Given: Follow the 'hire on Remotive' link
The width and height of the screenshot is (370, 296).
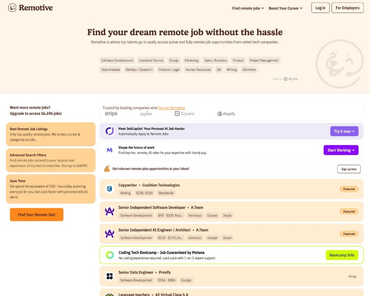Looking at the screenshot, I should tap(171, 108).
